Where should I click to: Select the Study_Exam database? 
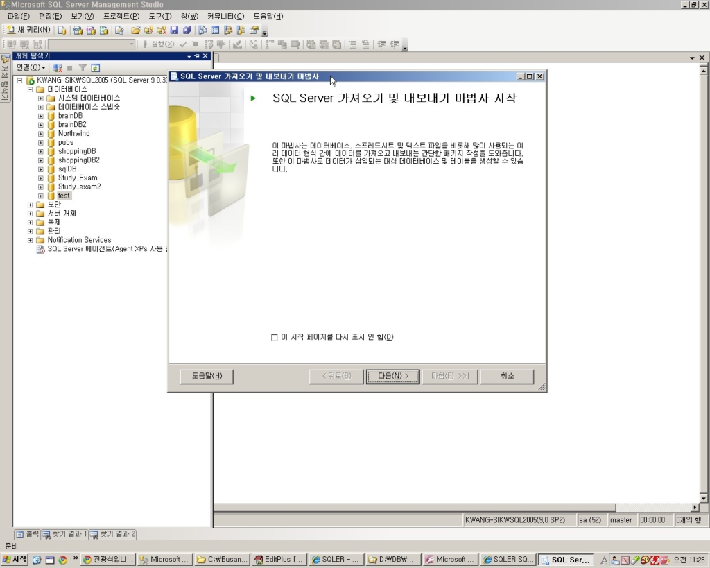click(x=78, y=178)
